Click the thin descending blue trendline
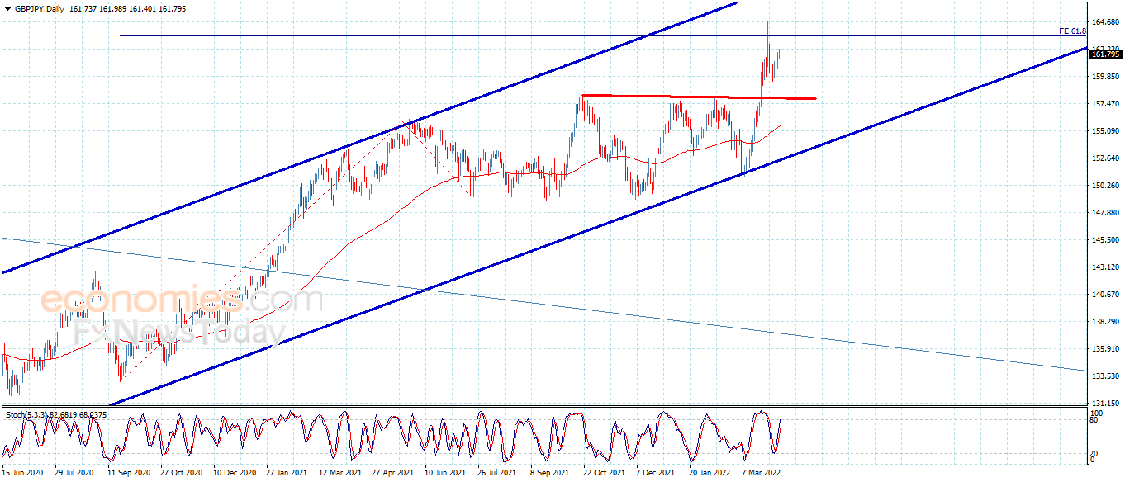Viewport: 1125px width, 482px height. (544, 305)
